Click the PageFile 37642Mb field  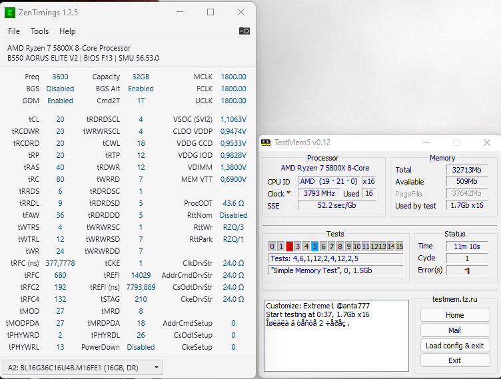pos(467,193)
